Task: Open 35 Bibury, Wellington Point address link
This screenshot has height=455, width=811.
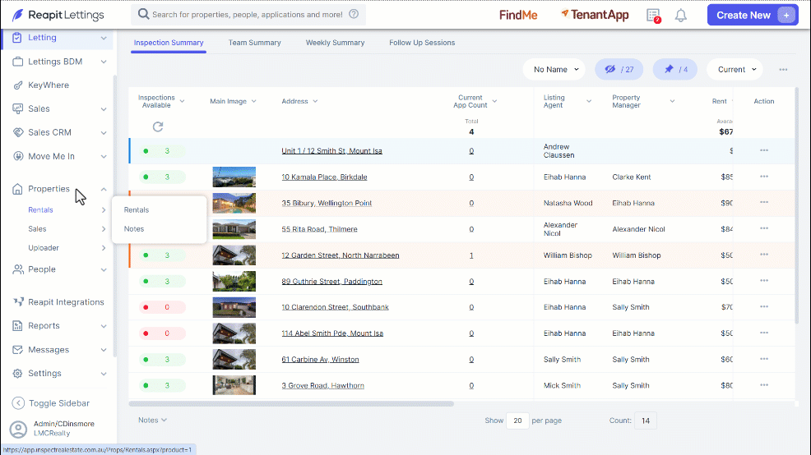Action: tap(327, 204)
